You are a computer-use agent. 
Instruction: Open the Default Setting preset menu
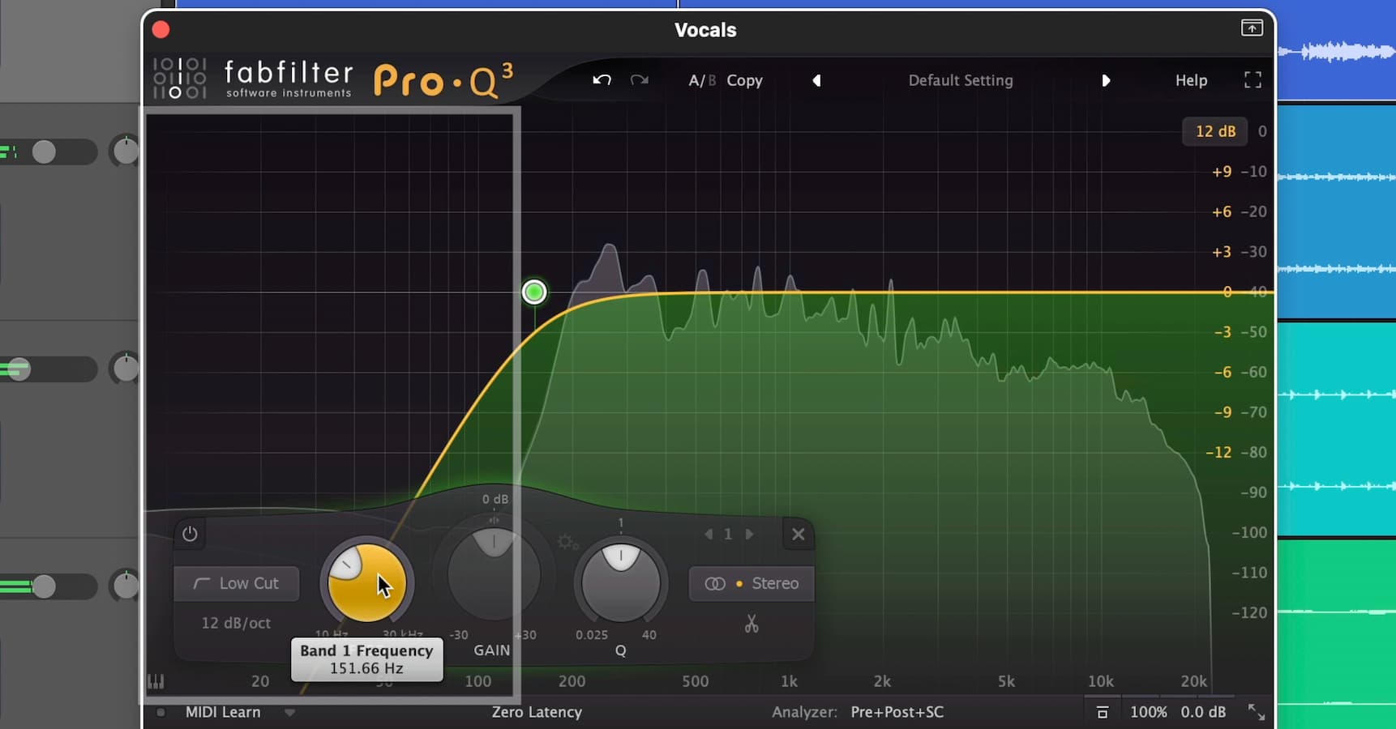pyautogui.click(x=961, y=80)
